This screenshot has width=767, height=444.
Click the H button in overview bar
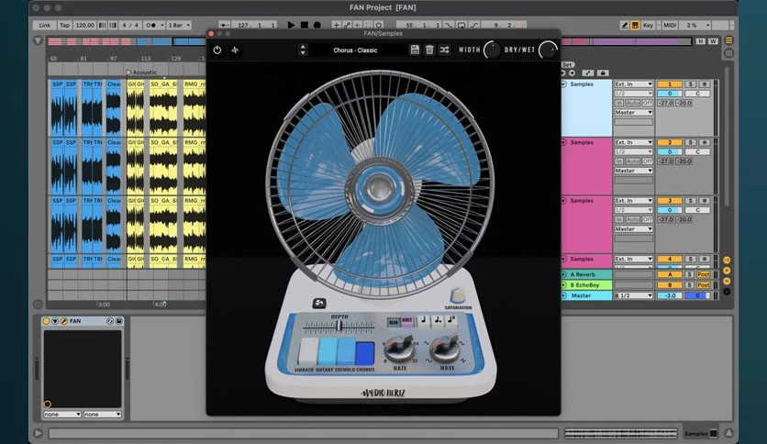700,41
